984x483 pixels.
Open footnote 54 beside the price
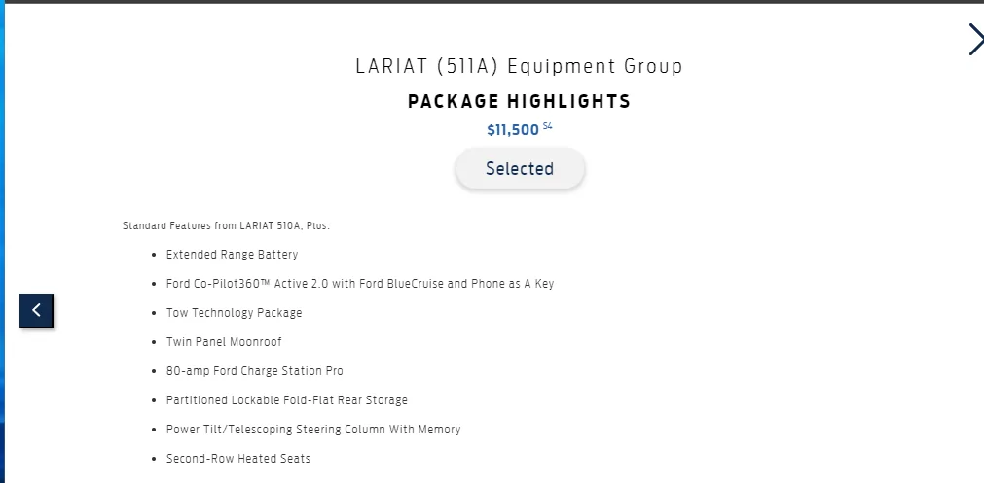(547, 127)
